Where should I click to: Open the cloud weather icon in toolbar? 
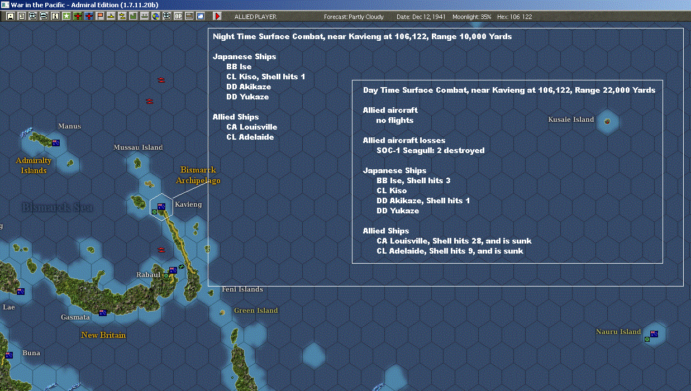201,16
